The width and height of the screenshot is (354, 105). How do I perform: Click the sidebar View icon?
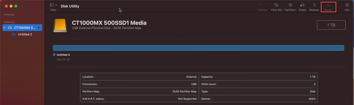pyautogui.click(x=52, y=5)
